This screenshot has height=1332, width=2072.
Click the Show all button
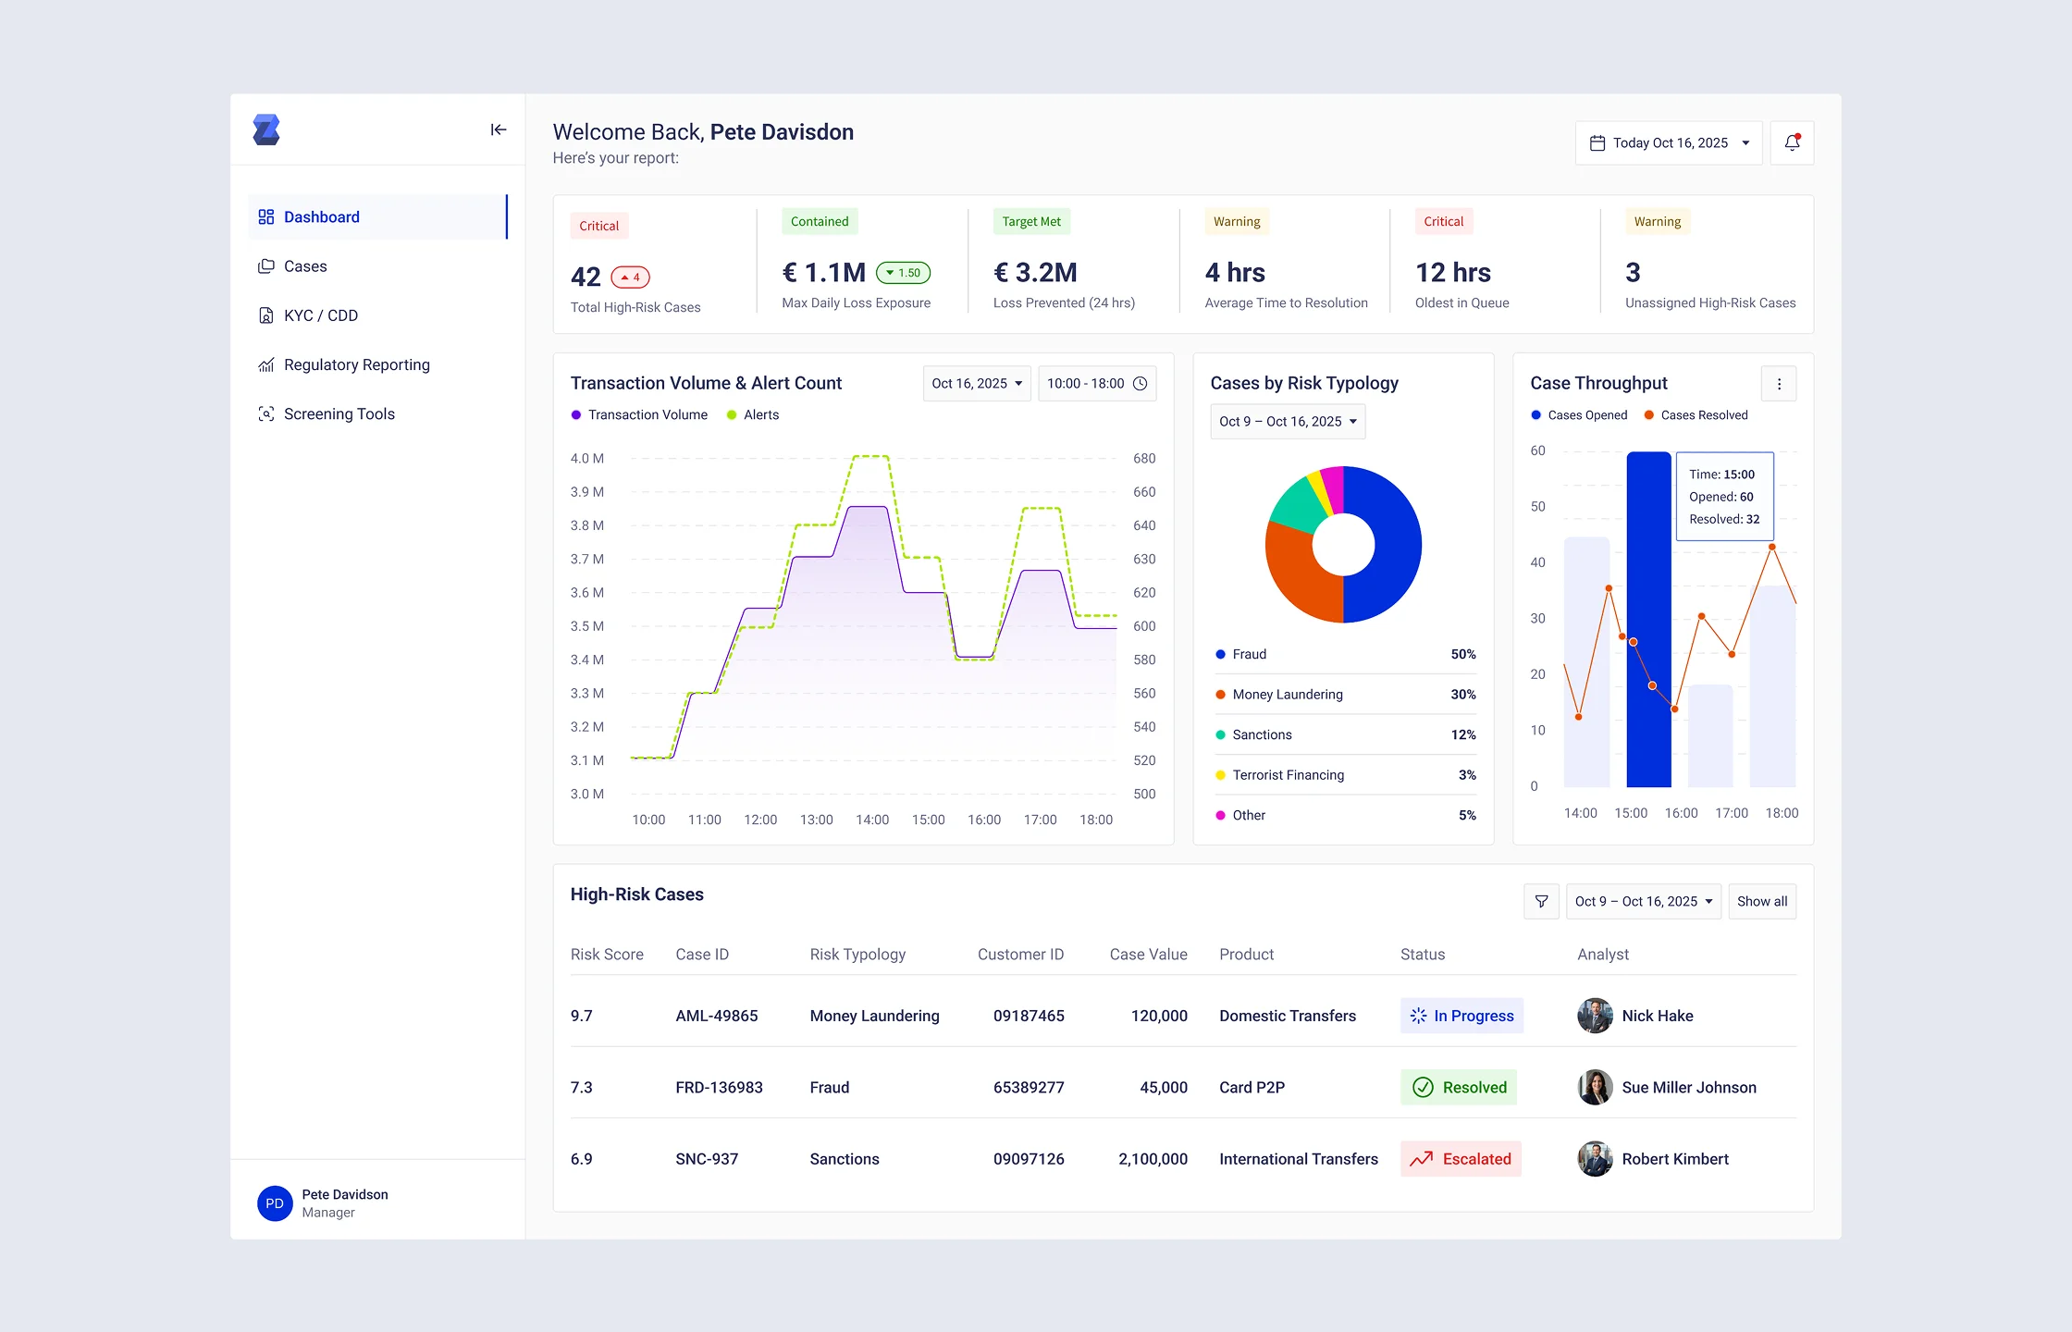[x=1761, y=901]
